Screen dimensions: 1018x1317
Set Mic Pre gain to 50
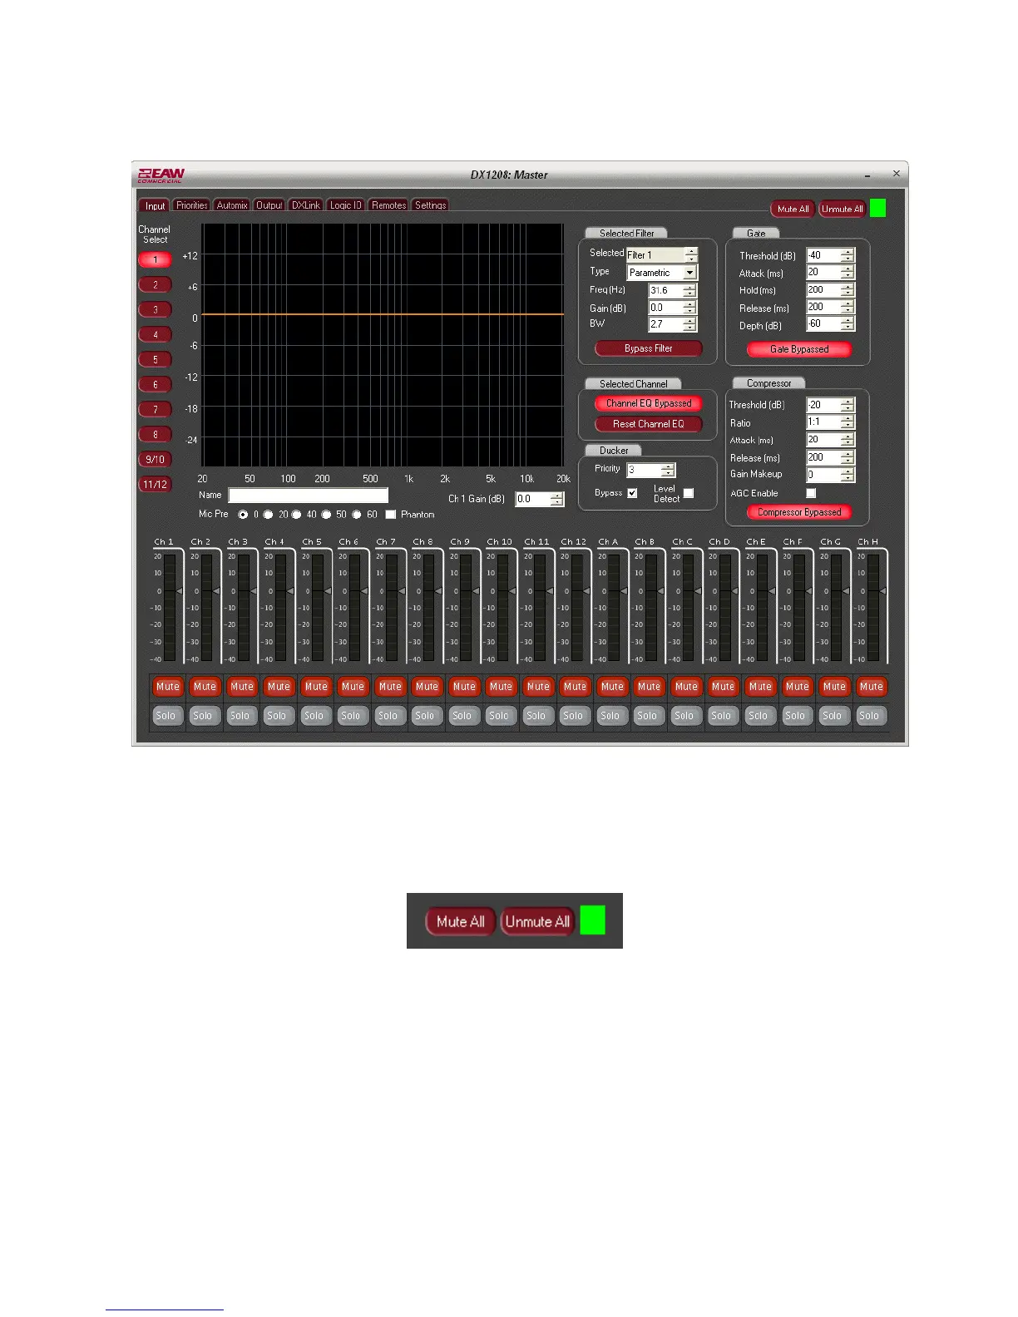coord(326,515)
